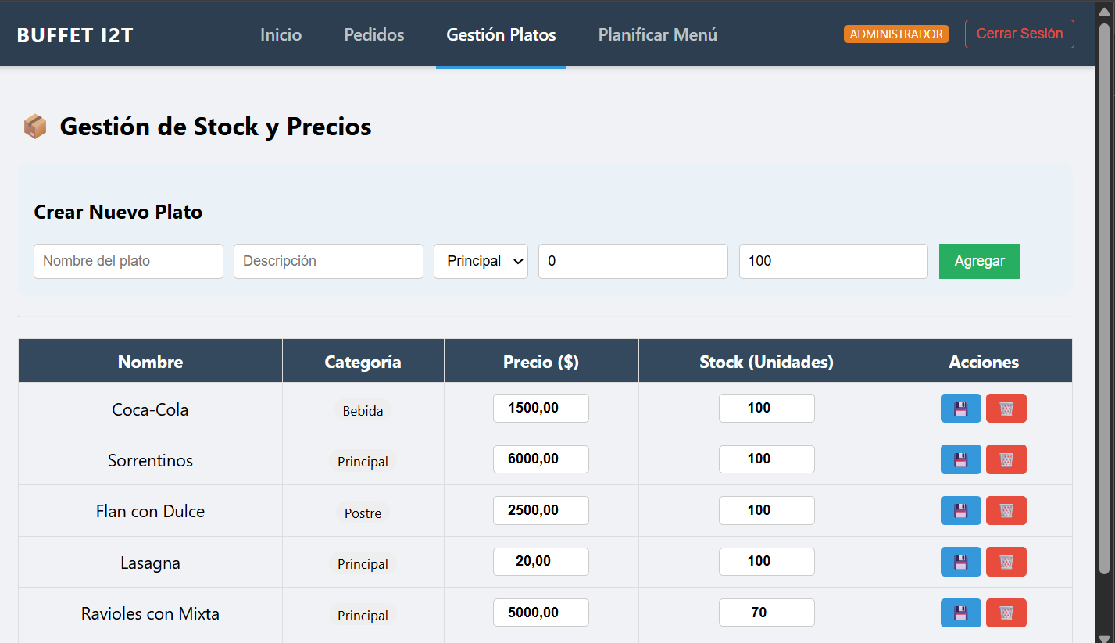Delete the Coca-Cola dish
Viewport: 1115px width, 643px height.
coord(1006,409)
